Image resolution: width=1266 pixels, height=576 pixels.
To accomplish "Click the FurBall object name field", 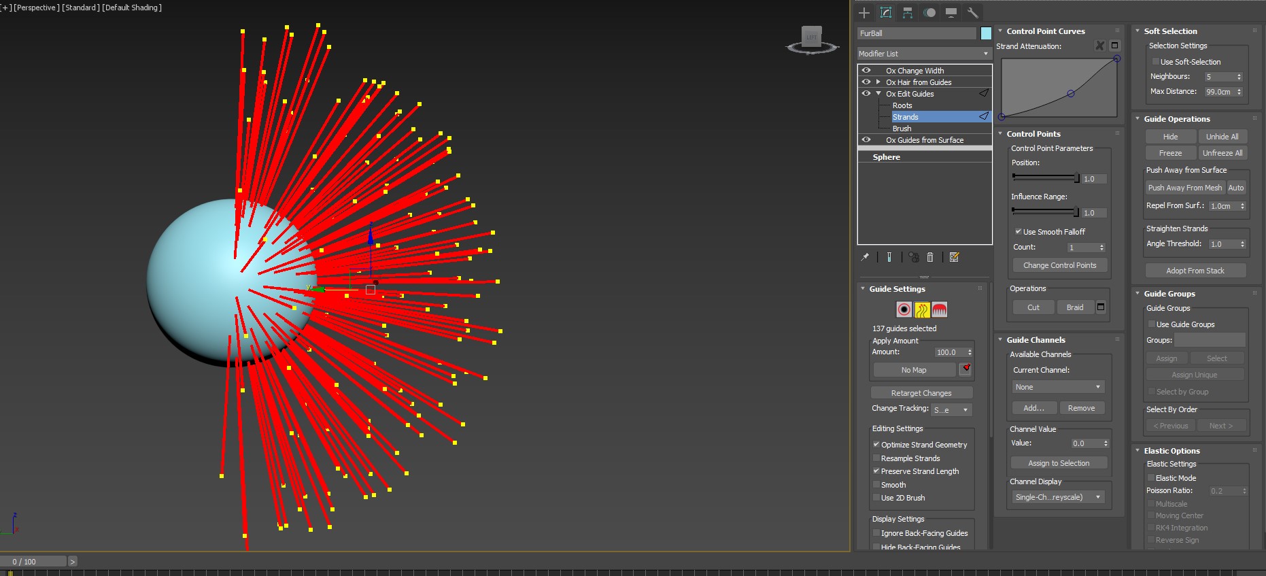I will 916,33.
